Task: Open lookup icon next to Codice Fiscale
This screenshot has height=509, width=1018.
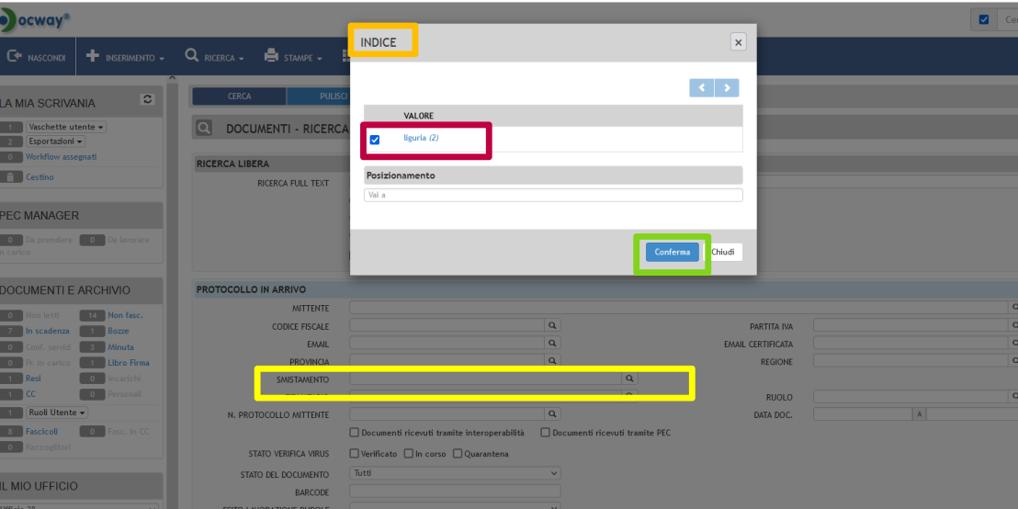Action: (552, 326)
